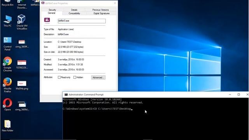This screenshot has width=249, height=140.
Task: Enable the Hidden attribute checkbox
Action: 75,77
